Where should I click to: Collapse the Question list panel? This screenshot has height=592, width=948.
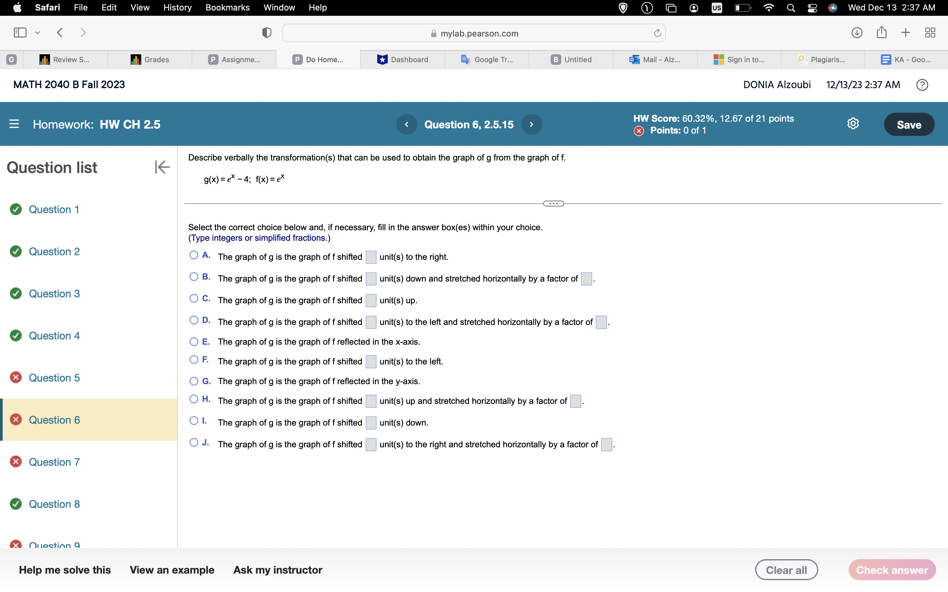(x=162, y=167)
